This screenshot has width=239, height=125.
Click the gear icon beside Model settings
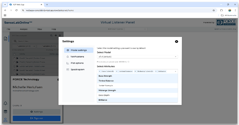pos(68,50)
